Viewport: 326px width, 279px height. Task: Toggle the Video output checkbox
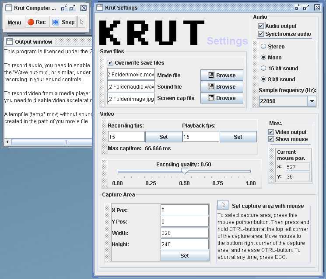(271, 132)
